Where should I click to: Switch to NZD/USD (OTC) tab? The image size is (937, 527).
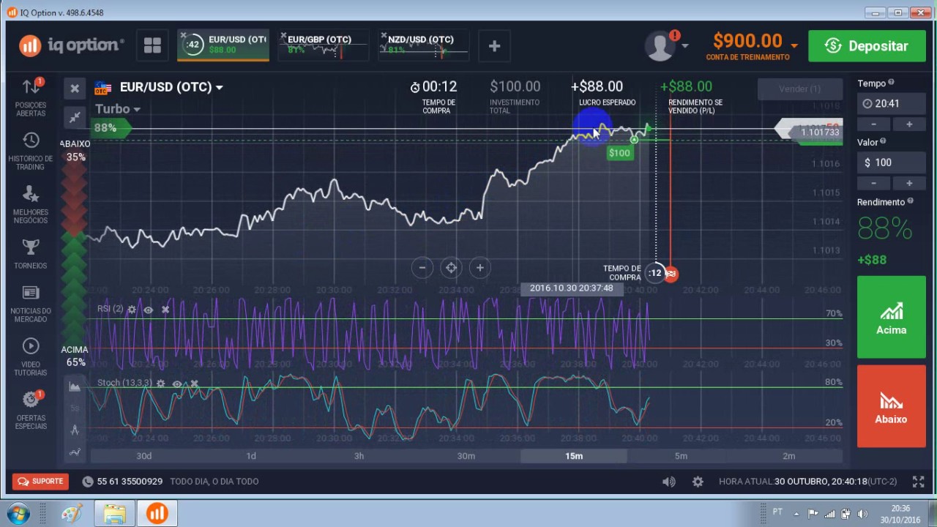[423, 45]
